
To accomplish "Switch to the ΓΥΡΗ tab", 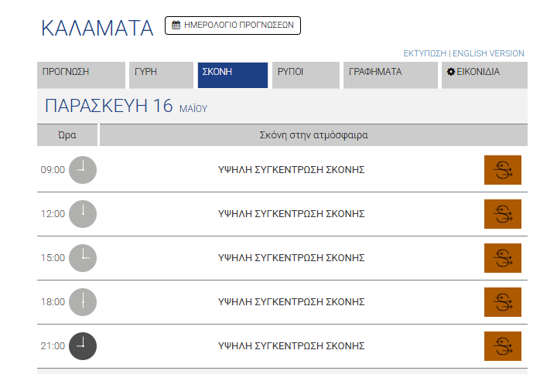I will click(161, 75).
